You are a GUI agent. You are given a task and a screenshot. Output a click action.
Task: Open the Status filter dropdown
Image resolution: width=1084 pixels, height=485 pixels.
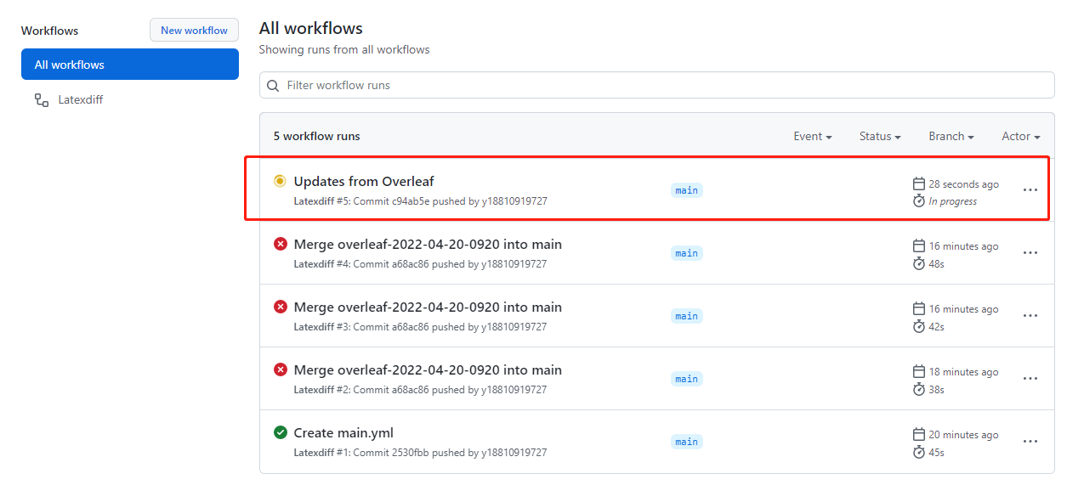click(880, 136)
